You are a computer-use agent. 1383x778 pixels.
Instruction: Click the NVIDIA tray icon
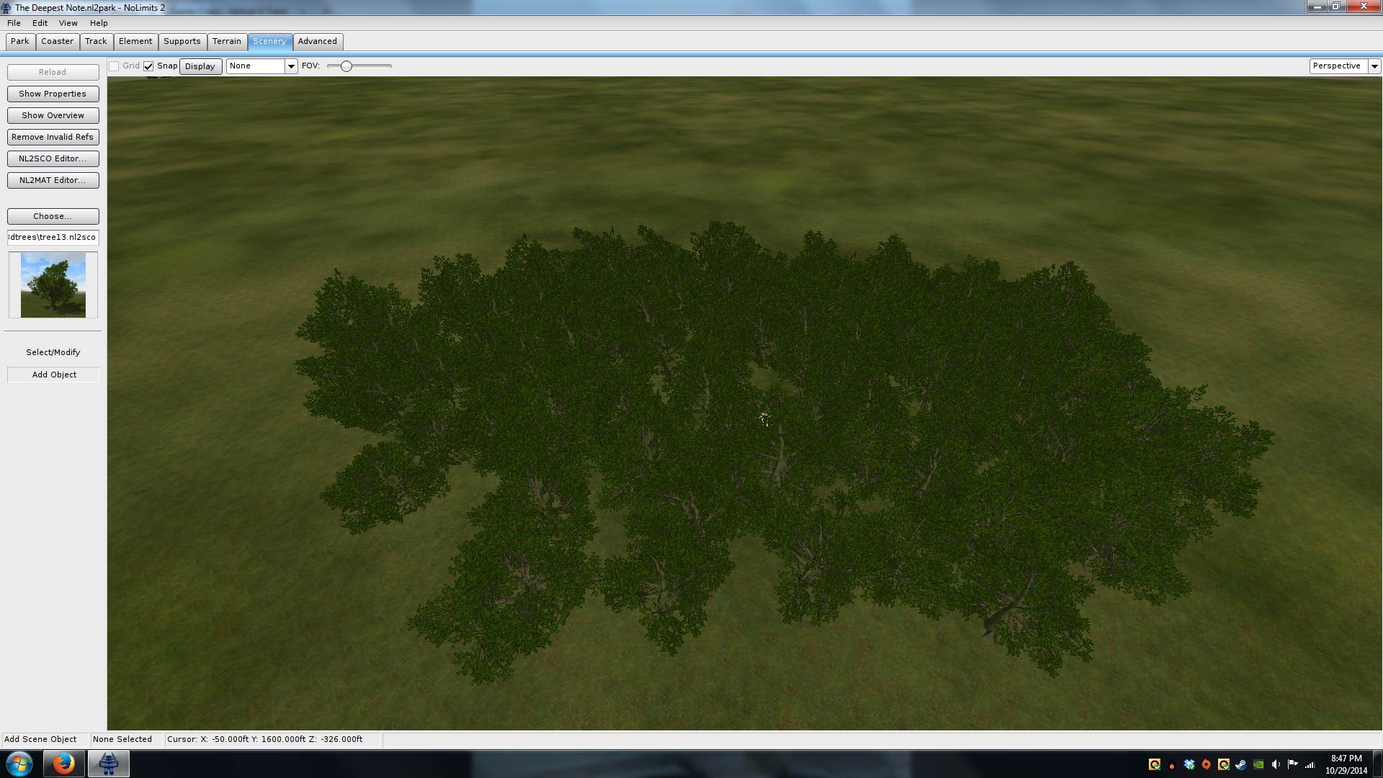tap(1258, 764)
